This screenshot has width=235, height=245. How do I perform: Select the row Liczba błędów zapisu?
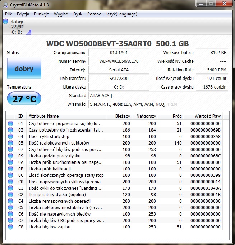[x=115, y=227]
